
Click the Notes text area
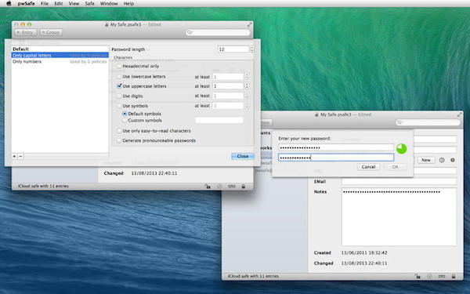coord(399,217)
